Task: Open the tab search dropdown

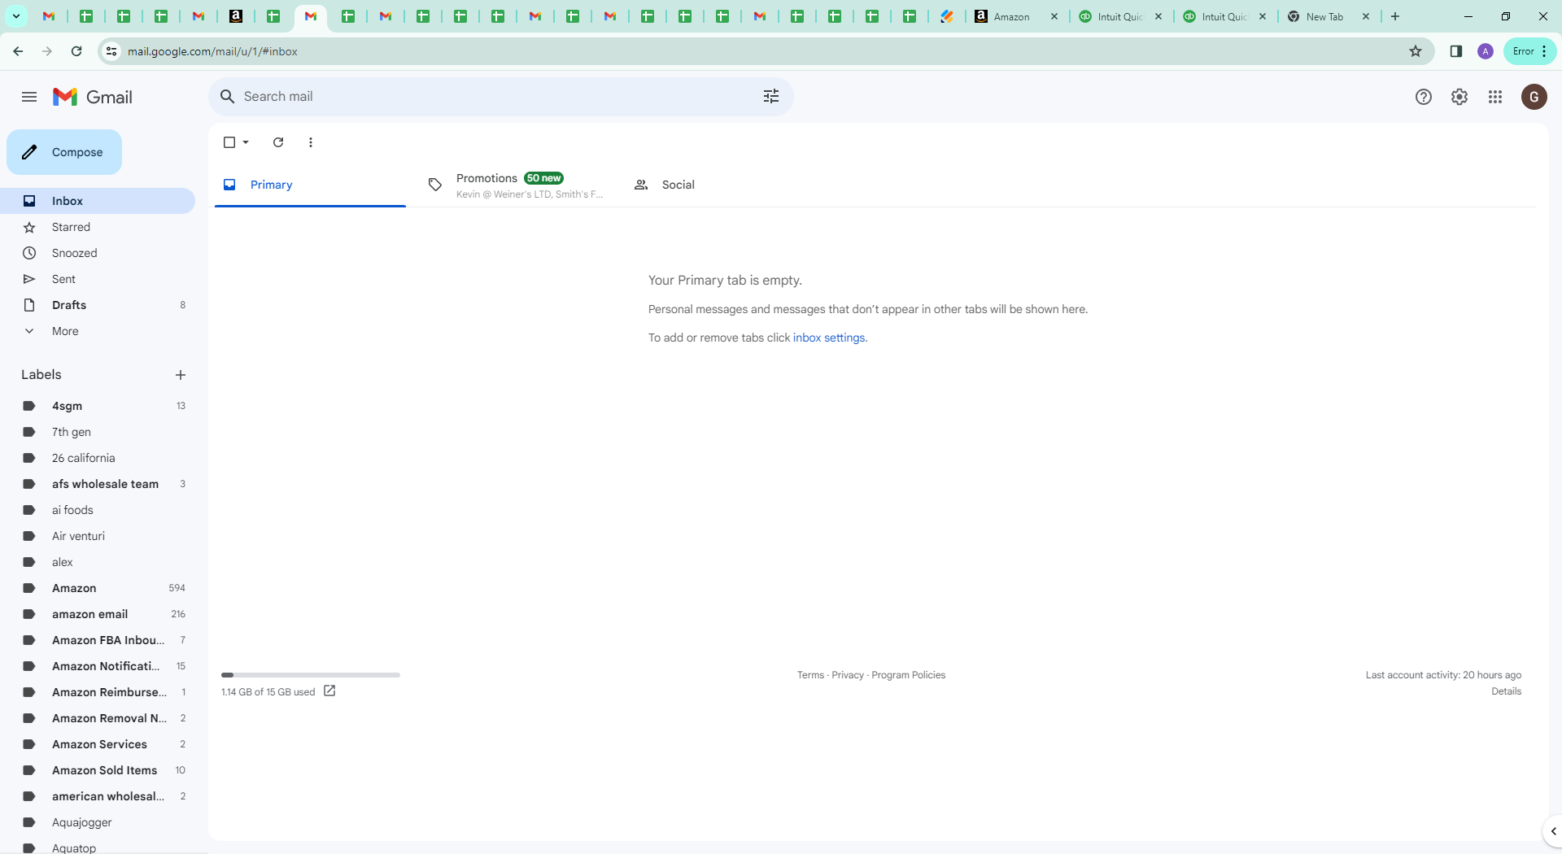Action: pyautogui.click(x=15, y=16)
